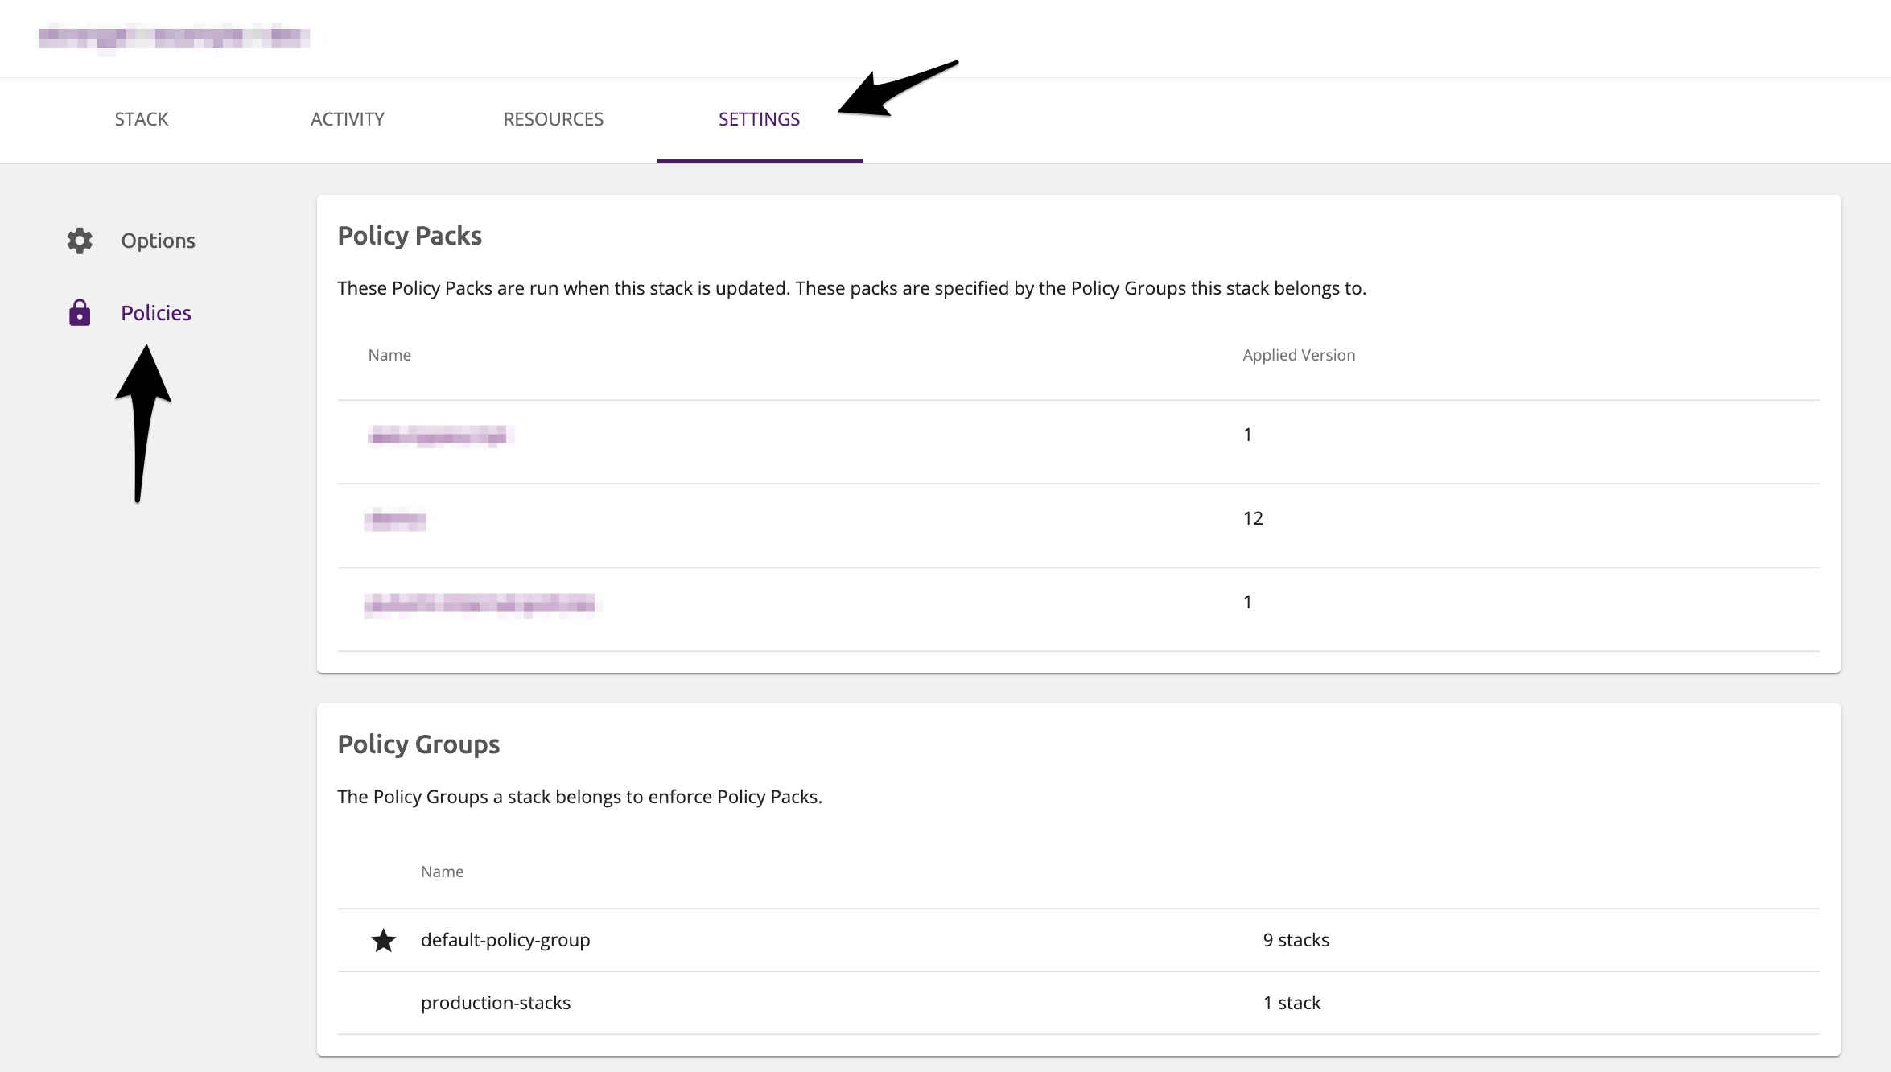Viewport: 1891px width, 1072px height.
Task: Click the Name column header in Policy Groups
Action: pyautogui.click(x=442, y=871)
